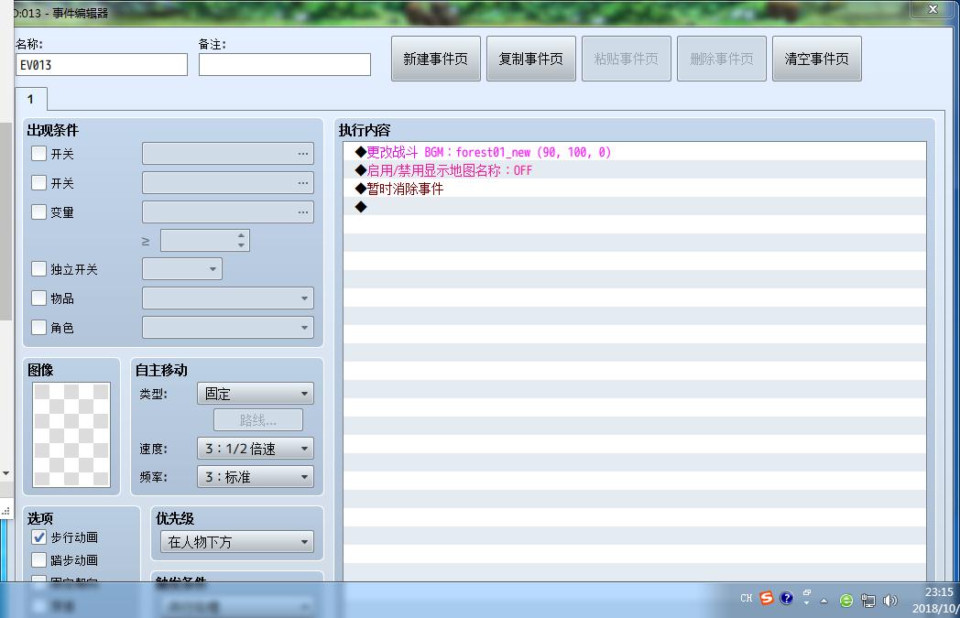This screenshot has width=960, height=618.
Task: Enable the 物品 condition checkbox
Action: pos(38,298)
